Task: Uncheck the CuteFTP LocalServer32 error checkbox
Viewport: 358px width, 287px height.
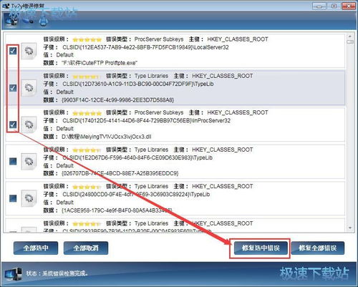Action: click(x=13, y=51)
